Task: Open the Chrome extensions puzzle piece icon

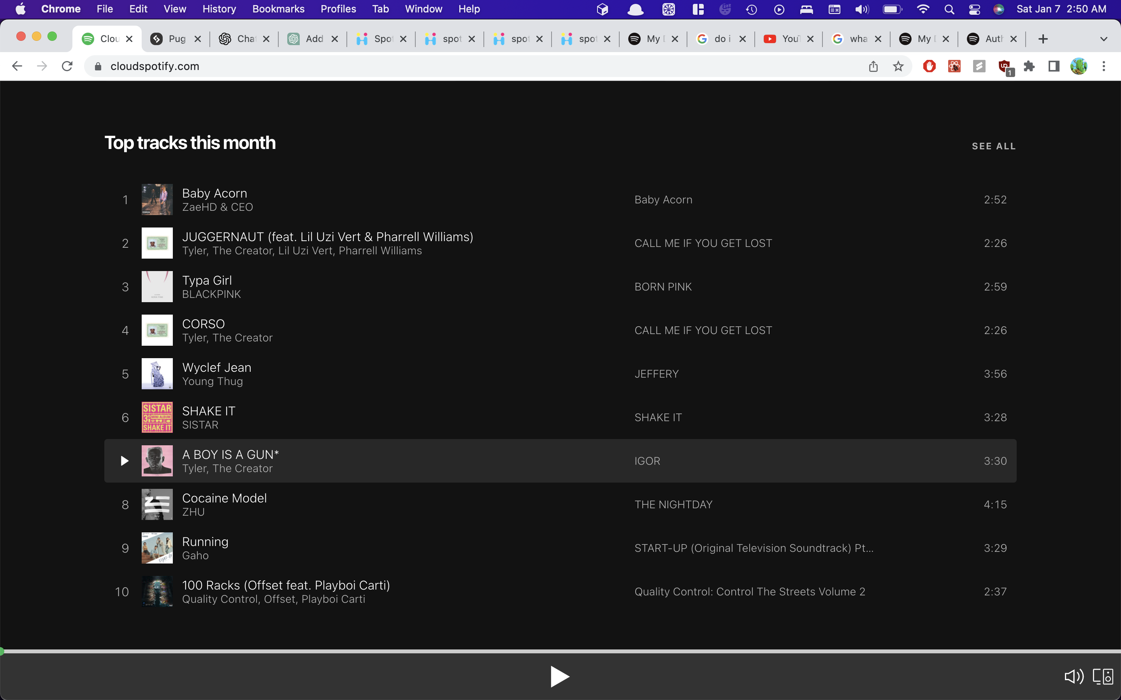Action: 1029,66
